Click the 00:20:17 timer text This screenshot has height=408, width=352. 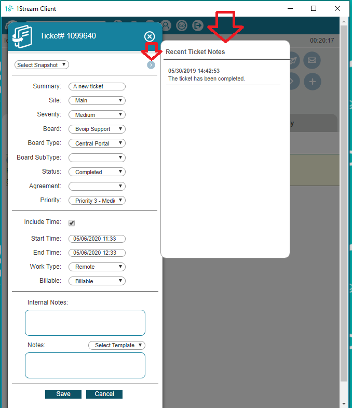(x=322, y=41)
